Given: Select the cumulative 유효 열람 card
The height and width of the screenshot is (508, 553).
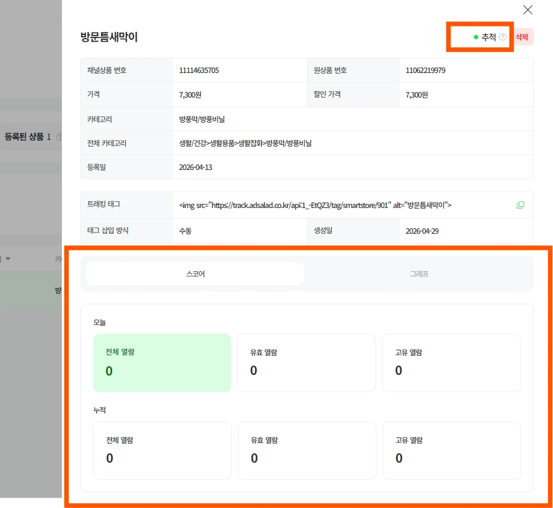Looking at the screenshot, I should (x=306, y=450).
